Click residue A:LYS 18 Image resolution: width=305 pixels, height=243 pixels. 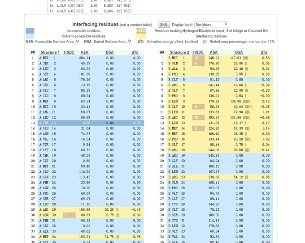(x=48, y=150)
